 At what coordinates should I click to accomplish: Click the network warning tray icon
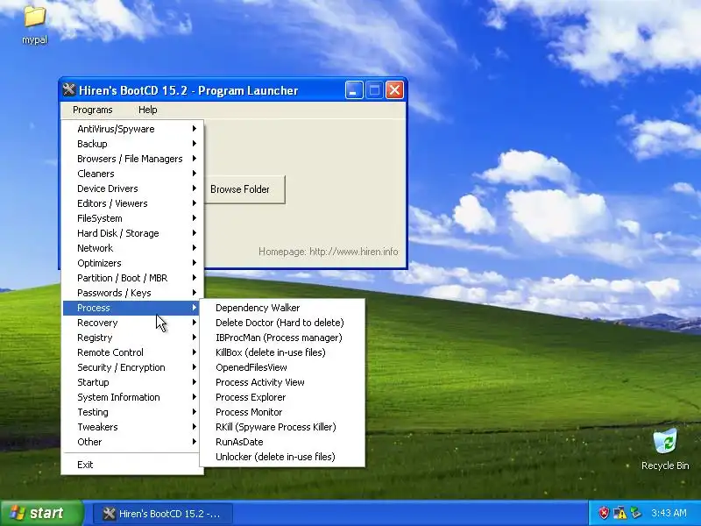click(620, 513)
